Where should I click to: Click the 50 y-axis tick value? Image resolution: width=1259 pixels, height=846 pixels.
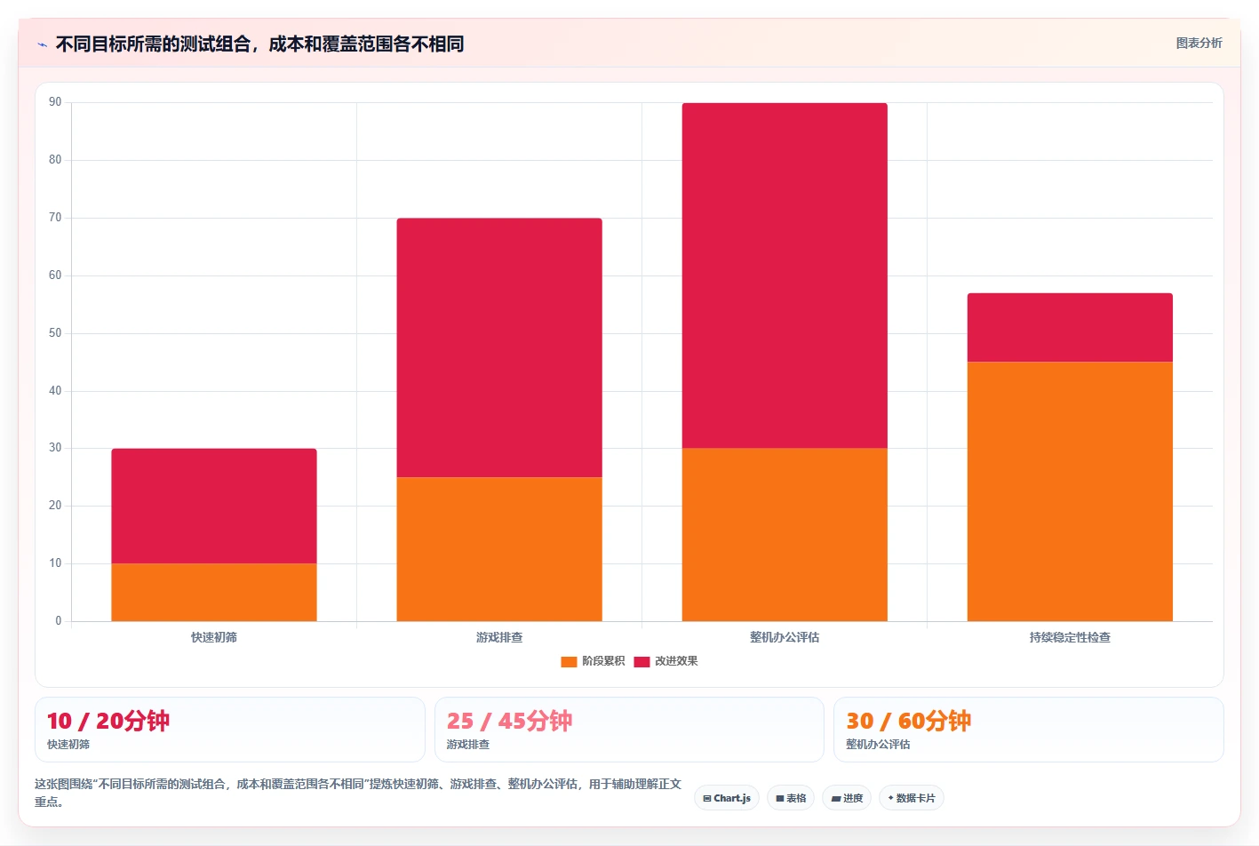[x=55, y=333]
